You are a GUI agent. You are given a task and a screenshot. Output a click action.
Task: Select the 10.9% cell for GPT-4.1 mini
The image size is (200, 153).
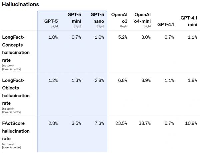(x=191, y=123)
